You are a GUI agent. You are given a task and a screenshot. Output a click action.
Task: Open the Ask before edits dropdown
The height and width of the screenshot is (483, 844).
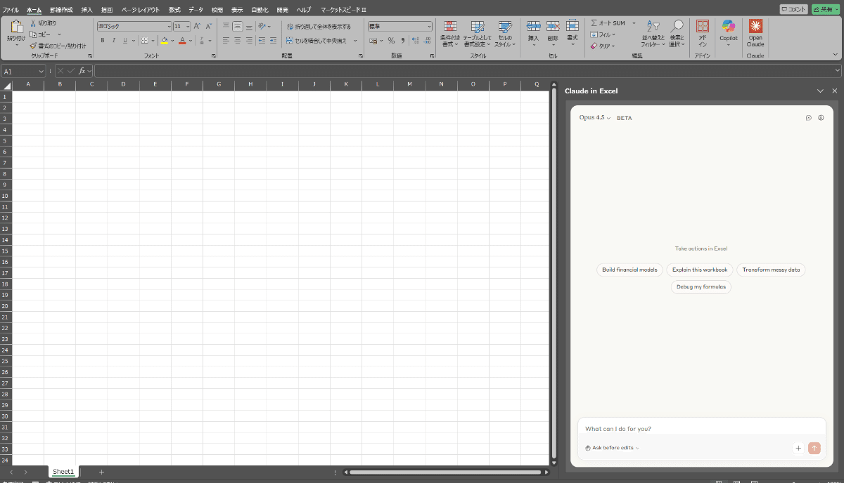612,448
